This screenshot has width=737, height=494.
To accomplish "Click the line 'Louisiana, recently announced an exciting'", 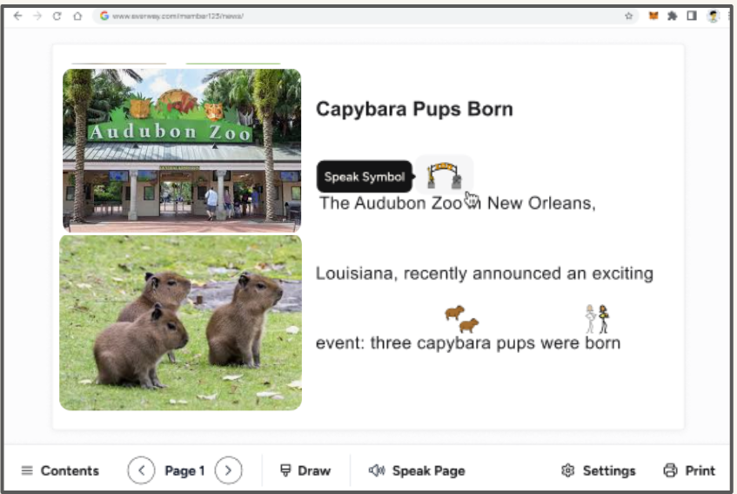I will [x=484, y=274].
